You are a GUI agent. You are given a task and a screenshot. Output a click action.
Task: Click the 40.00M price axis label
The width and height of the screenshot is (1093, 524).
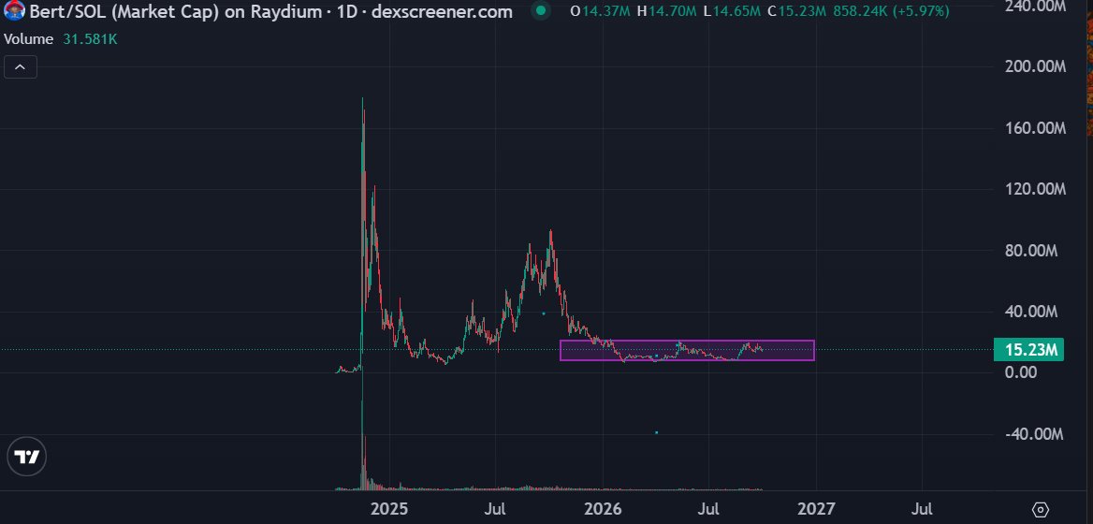[1032, 311]
